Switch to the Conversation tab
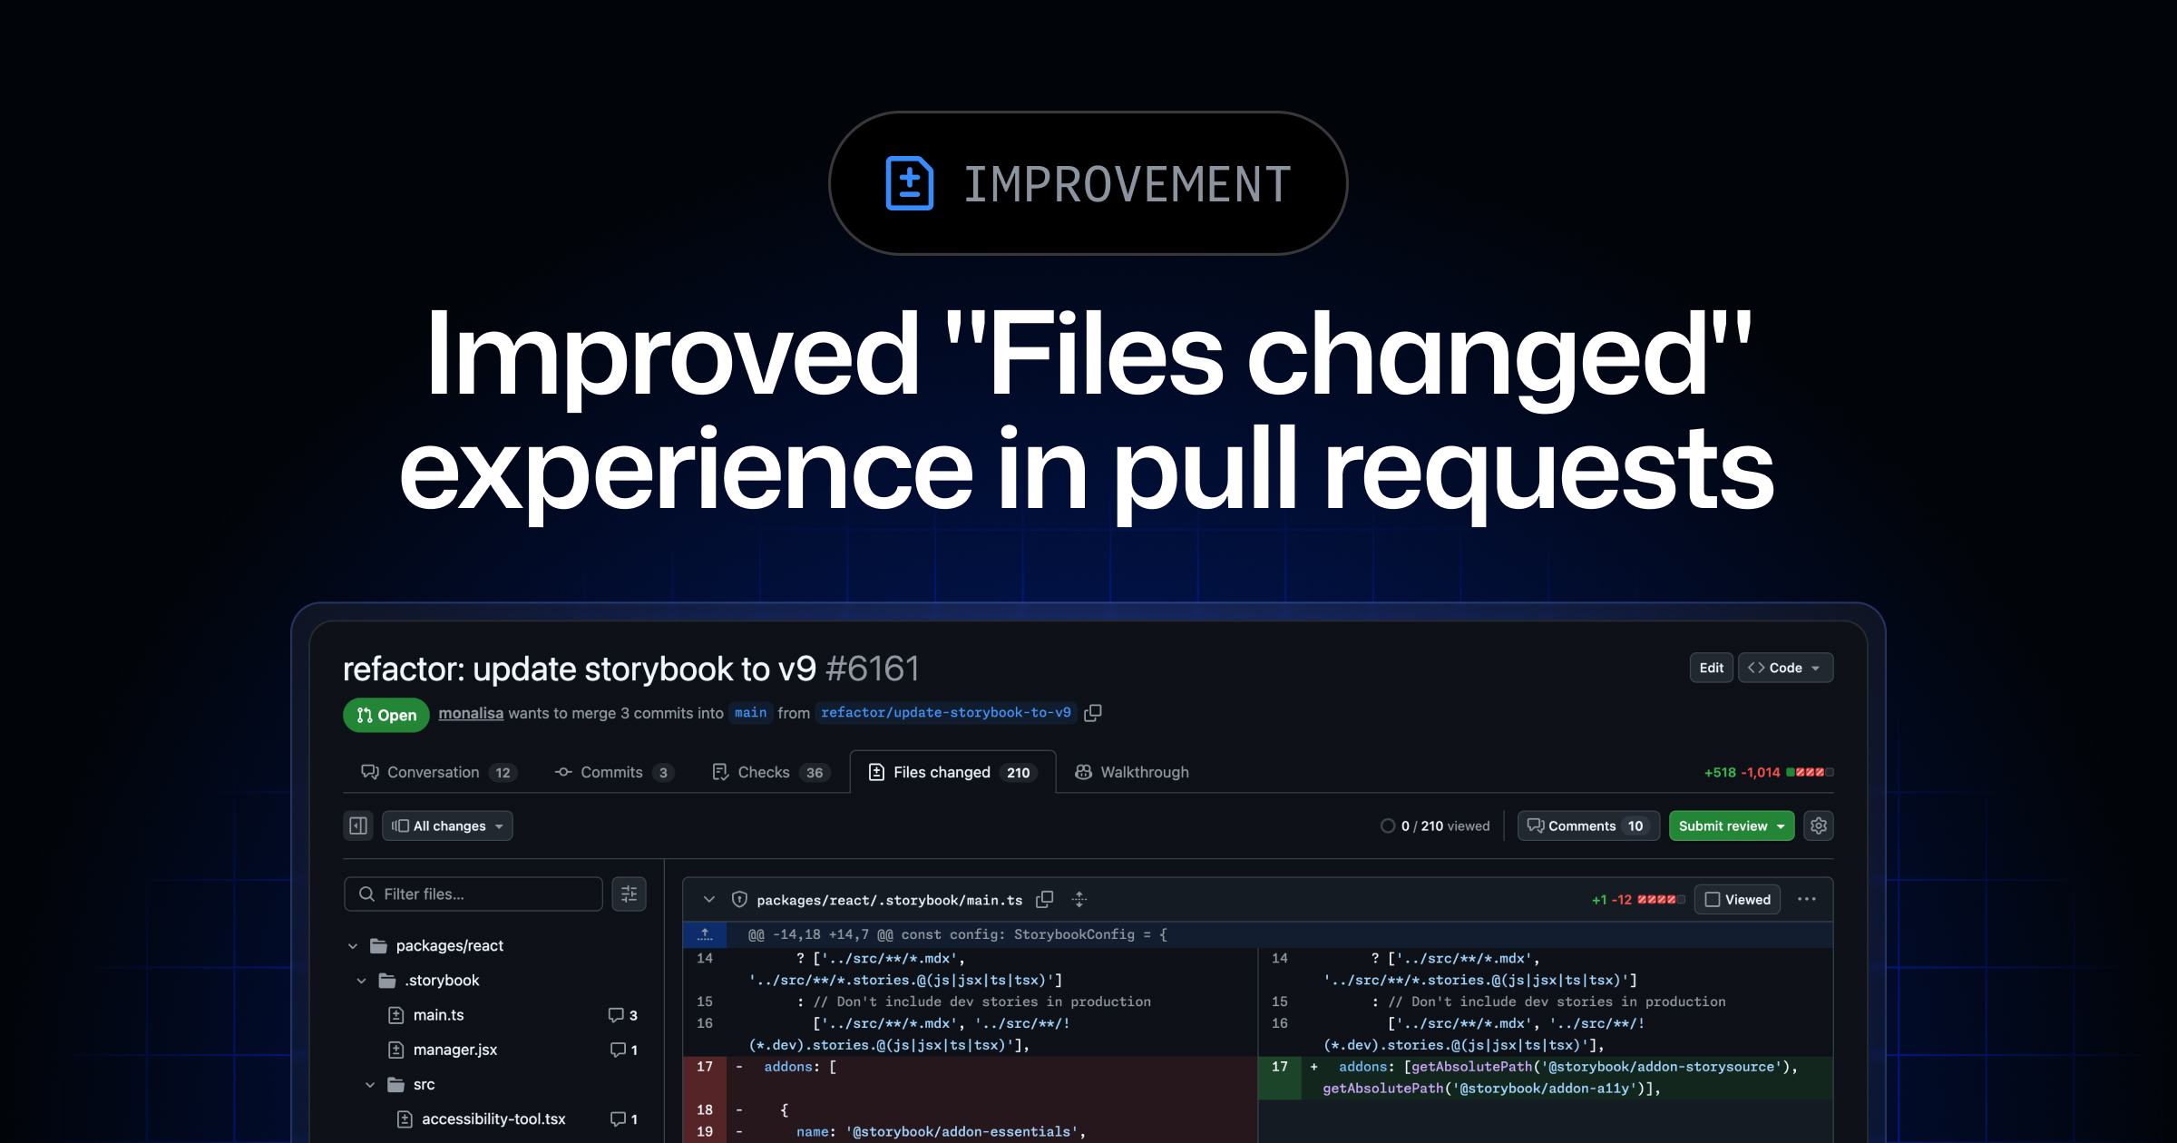 click(x=435, y=772)
